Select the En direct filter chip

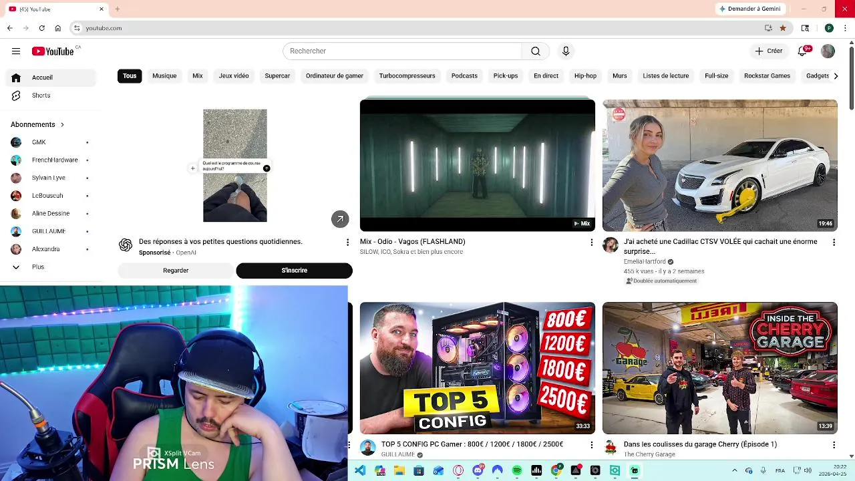point(546,75)
